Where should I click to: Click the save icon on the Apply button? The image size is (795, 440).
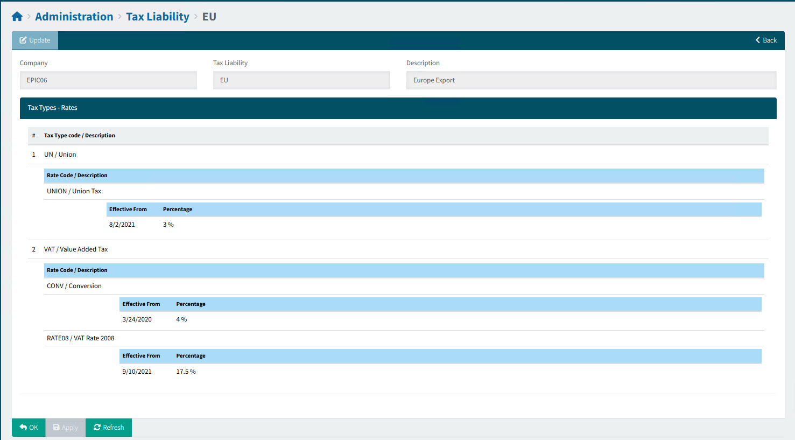55,427
